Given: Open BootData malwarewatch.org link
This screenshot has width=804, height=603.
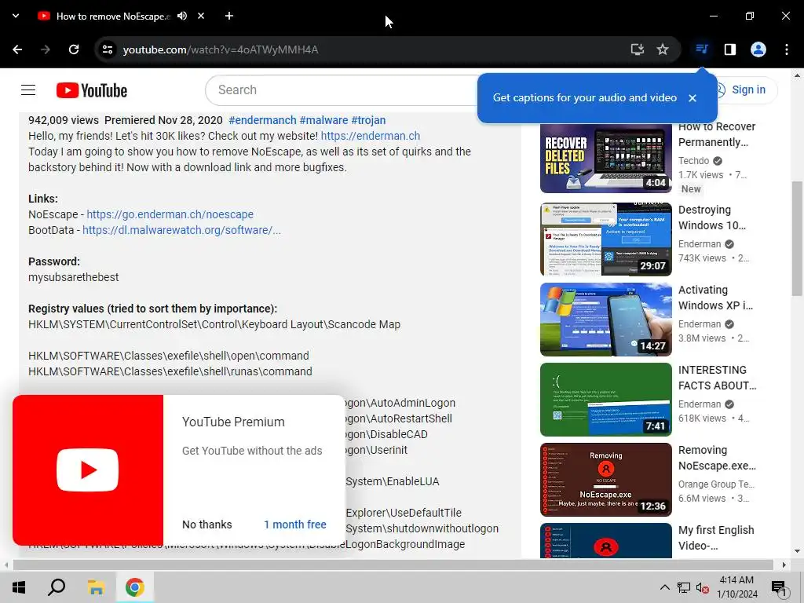Looking at the screenshot, I should click(x=181, y=230).
